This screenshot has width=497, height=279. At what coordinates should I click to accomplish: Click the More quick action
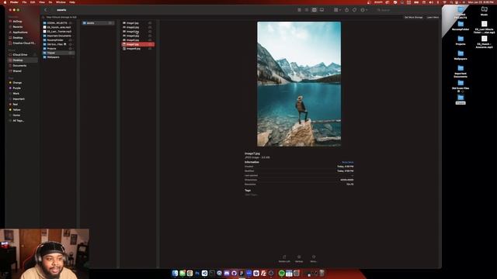(x=314, y=259)
